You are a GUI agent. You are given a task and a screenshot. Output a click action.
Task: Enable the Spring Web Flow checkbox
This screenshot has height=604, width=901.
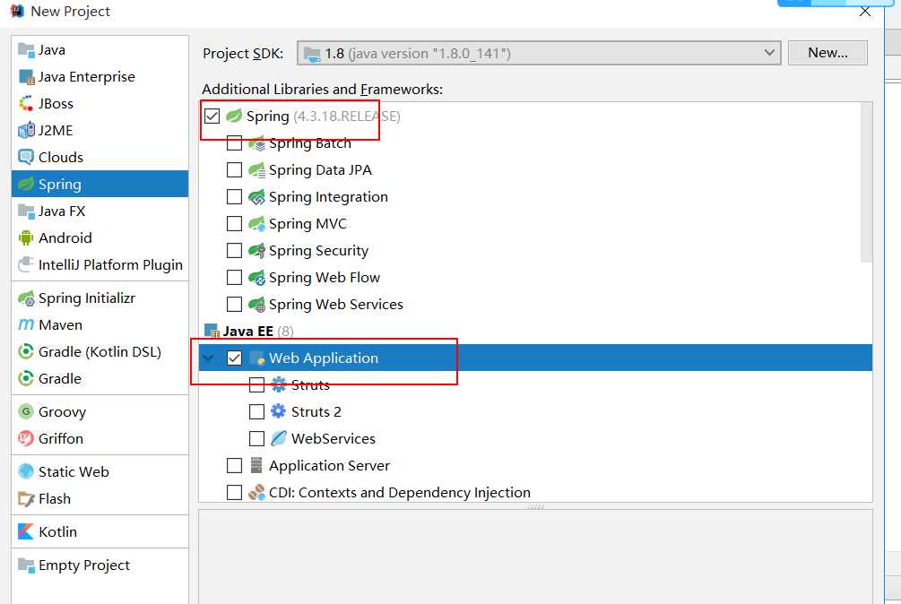(x=235, y=278)
